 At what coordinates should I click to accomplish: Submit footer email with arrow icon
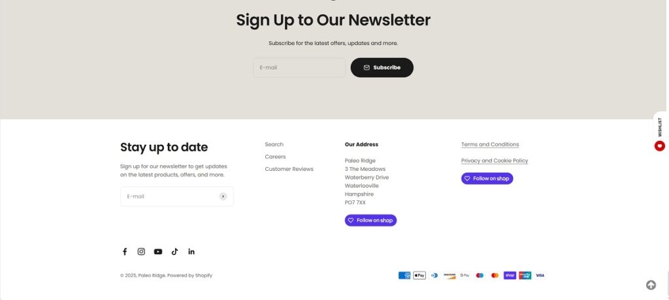coord(223,196)
